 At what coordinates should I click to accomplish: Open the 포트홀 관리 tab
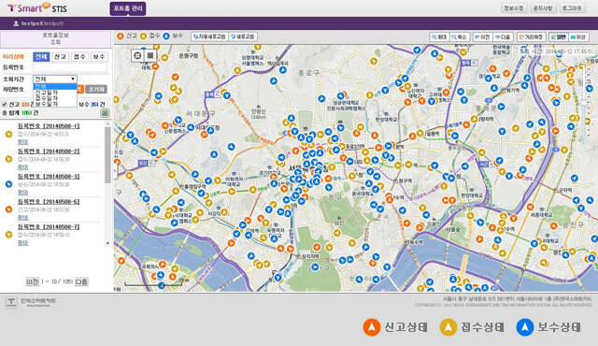128,8
